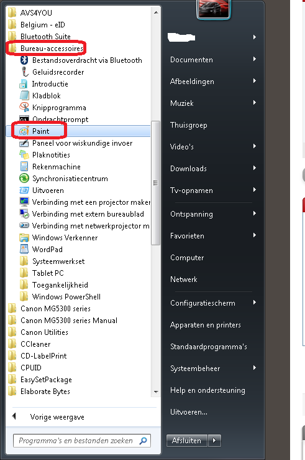The height and width of the screenshot is (460, 305).
Task: Open WordPad application
Action: [47, 250]
